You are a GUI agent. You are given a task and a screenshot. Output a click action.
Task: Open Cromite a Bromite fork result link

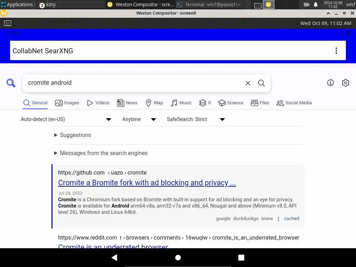click(147, 183)
